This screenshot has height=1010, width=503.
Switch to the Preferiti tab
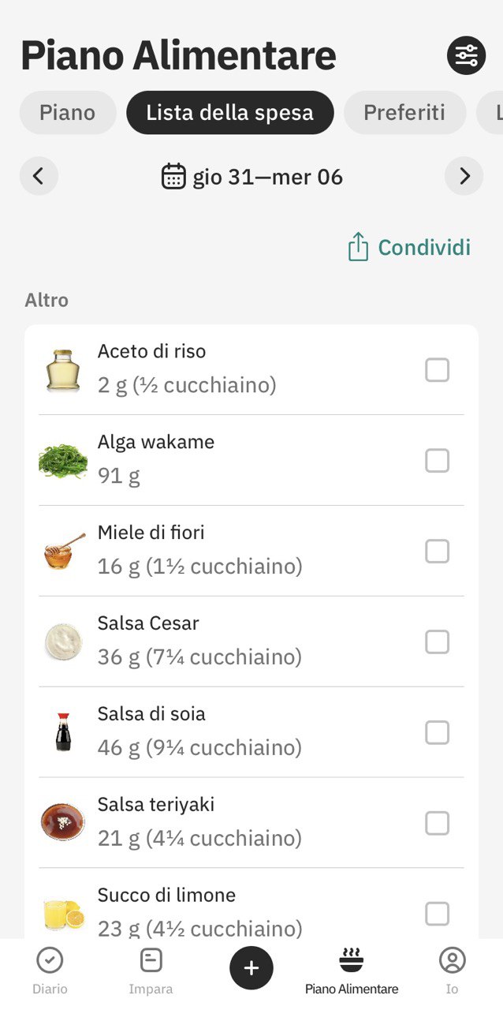tap(404, 113)
